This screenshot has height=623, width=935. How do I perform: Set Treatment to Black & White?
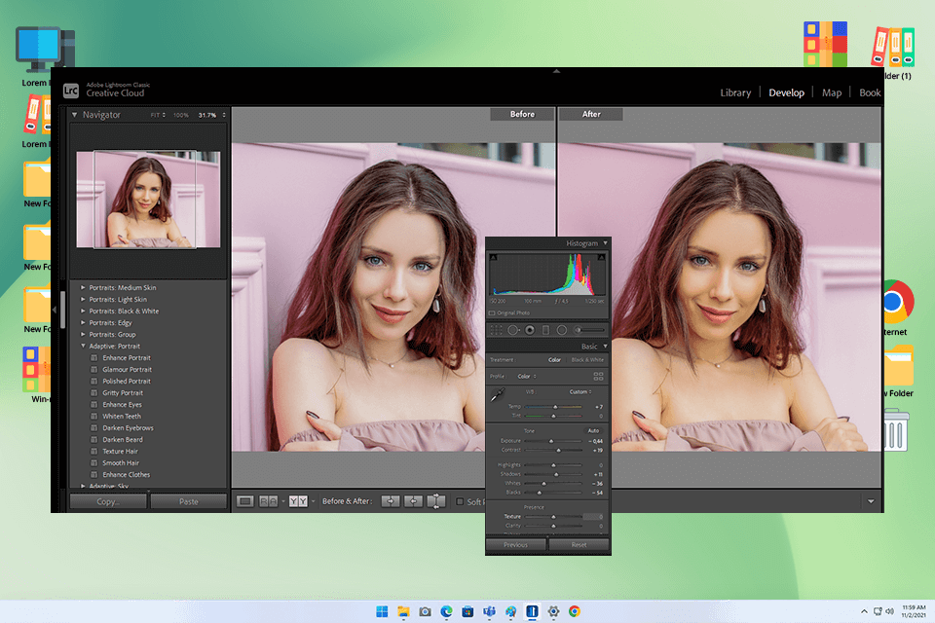[587, 359]
